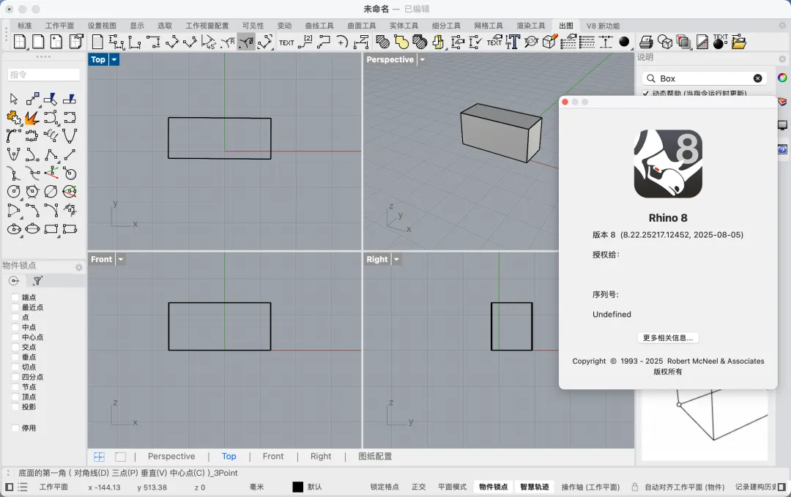Select the helix spiral curve tool
The width and height of the screenshot is (791, 497).
[51, 136]
